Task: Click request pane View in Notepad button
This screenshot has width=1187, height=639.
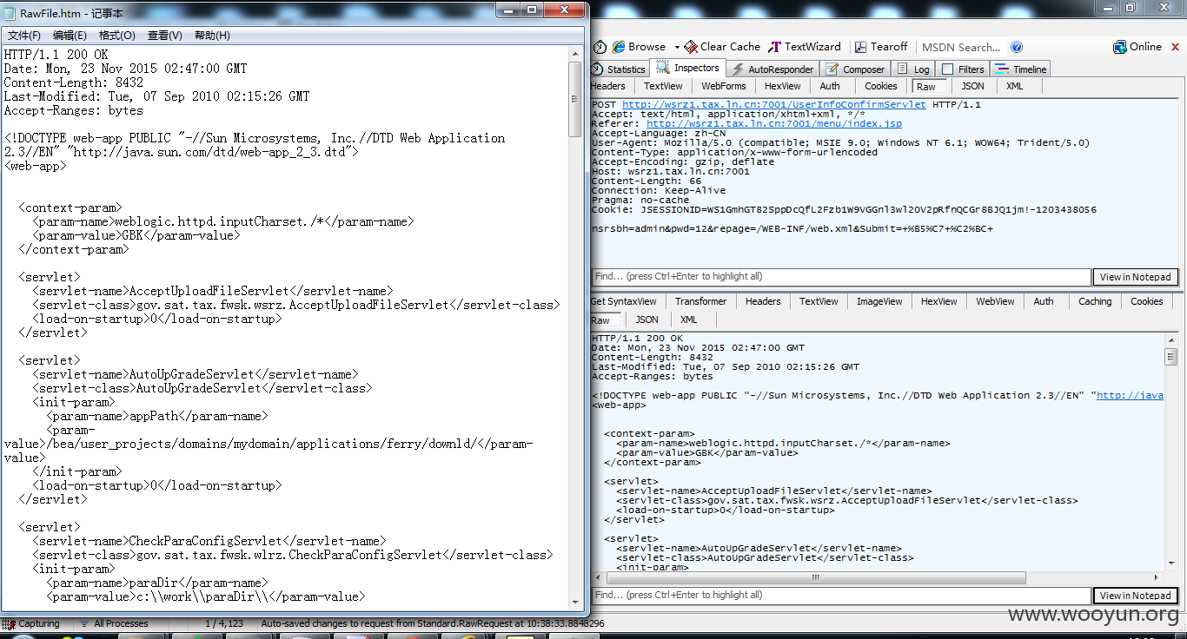Action: point(1135,277)
